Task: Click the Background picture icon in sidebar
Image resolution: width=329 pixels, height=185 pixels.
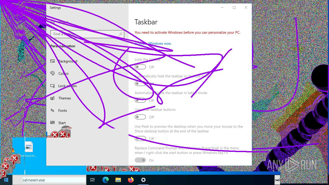Action: pos(52,61)
